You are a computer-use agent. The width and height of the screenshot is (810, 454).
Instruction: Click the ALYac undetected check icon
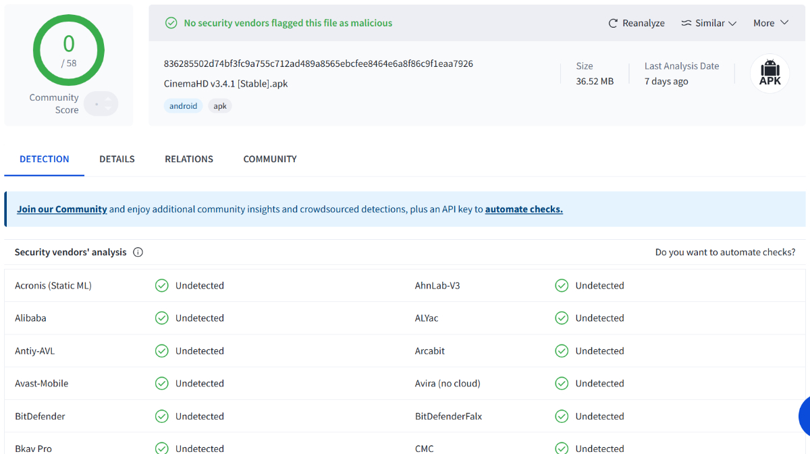(x=562, y=318)
